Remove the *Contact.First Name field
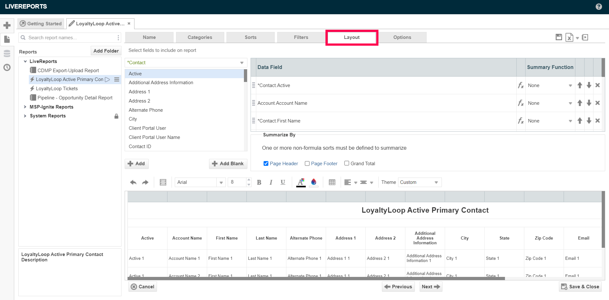The image size is (609, 300). pos(598,121)
